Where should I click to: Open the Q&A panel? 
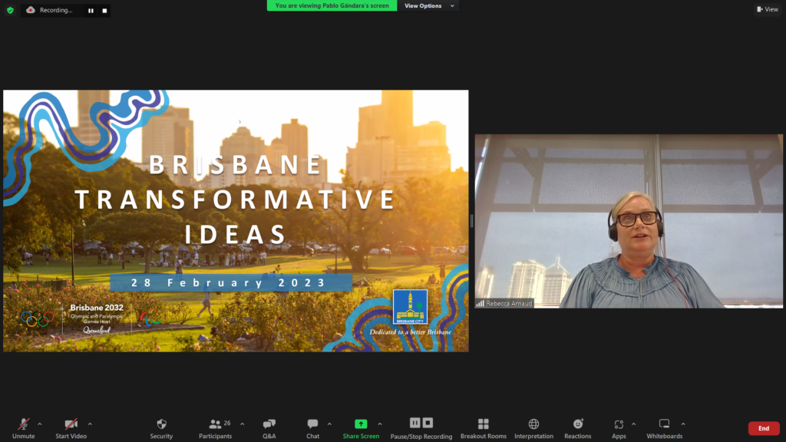(269, 427)
